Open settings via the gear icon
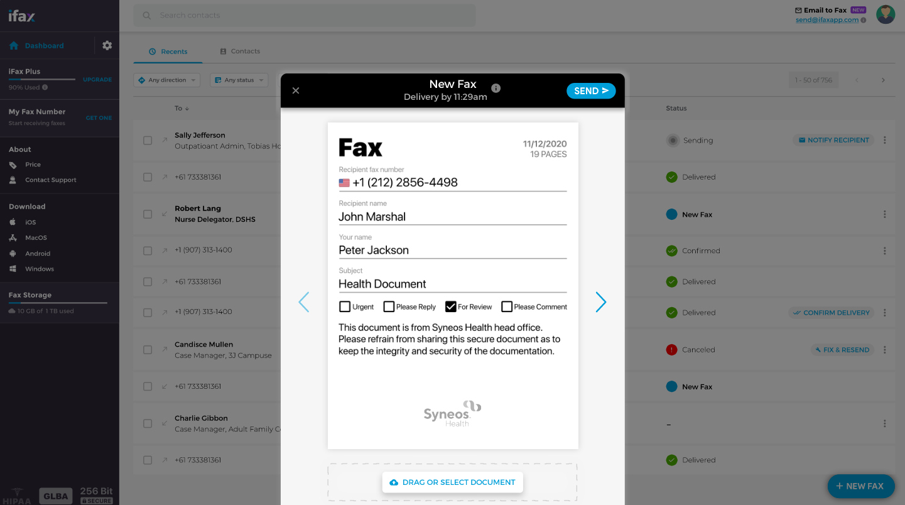The height and width of the screenshot is (505, 905). [x=107, y=46]
